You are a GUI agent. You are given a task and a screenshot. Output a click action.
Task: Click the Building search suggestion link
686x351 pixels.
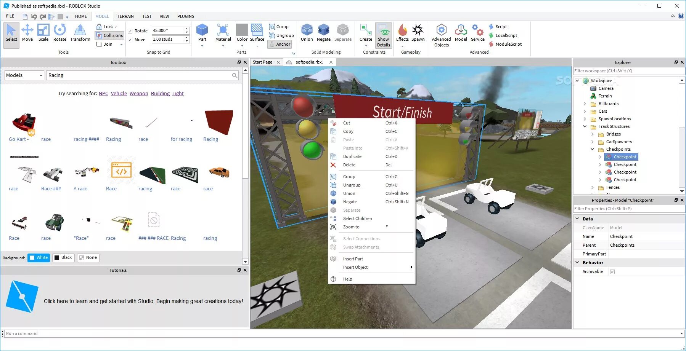(160, 94)
